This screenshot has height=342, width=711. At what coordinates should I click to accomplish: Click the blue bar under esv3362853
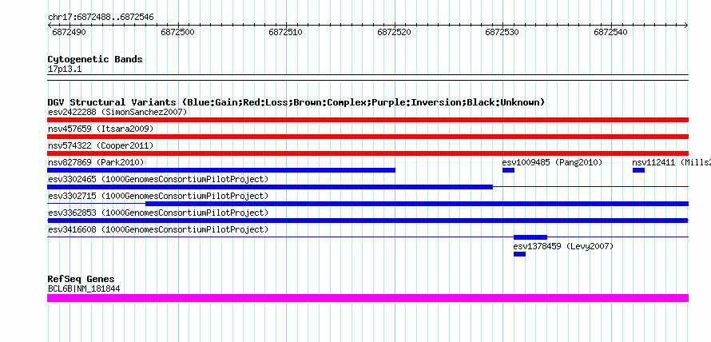click(367, 221)
